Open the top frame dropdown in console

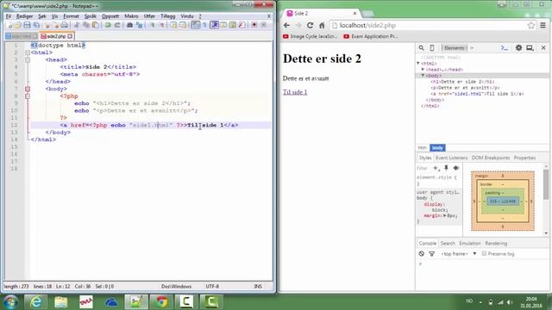tap(458, 253)
